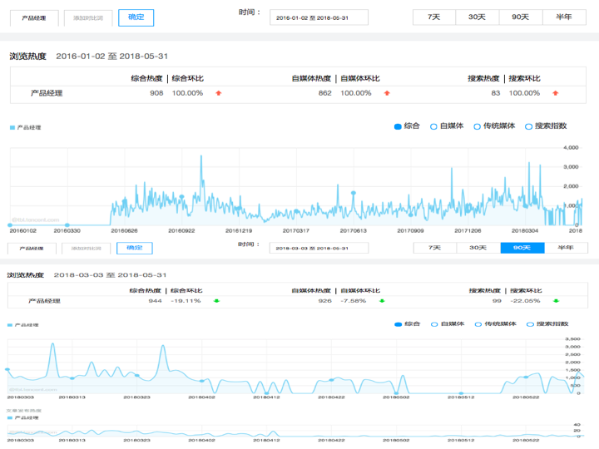The image size is (599, 449).
Task: Click top 添加对比词 input field
Action: pyautogui.click(x=88, y=18)
